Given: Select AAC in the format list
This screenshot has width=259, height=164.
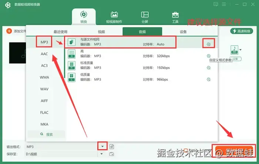Looking at the screenshot, I should point(44,54).
